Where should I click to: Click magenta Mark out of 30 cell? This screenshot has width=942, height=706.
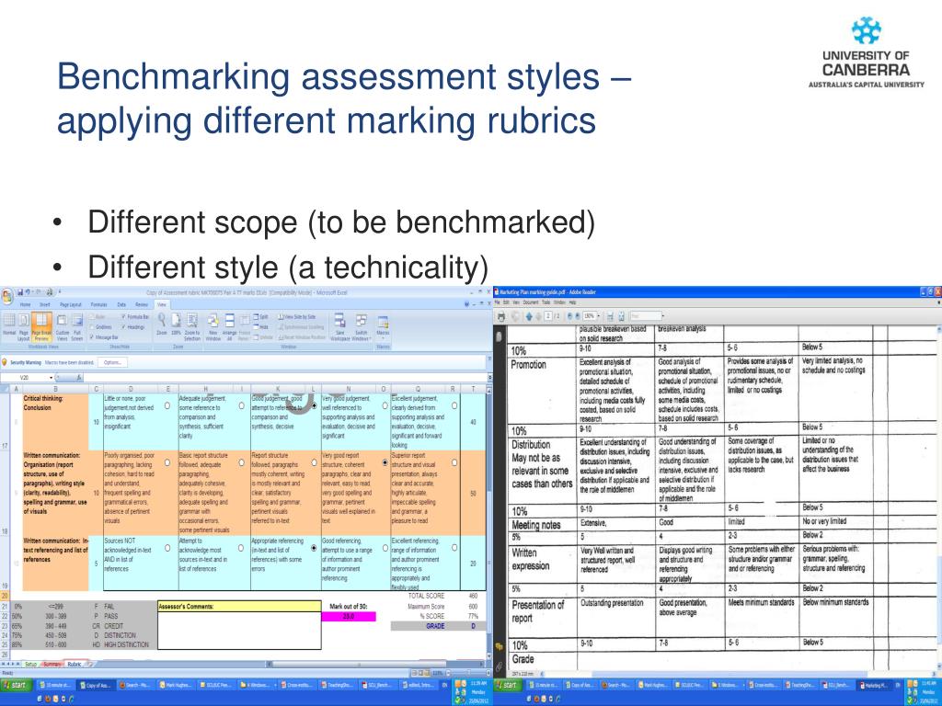[349, 617]
